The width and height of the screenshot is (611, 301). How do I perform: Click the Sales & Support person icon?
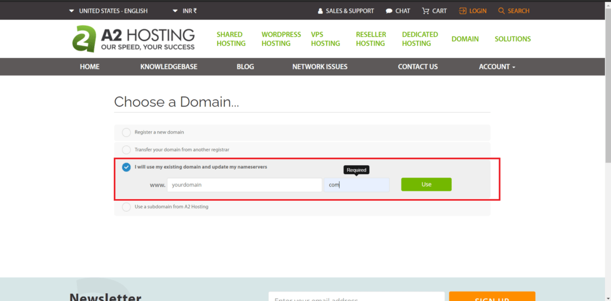(320, 11)
